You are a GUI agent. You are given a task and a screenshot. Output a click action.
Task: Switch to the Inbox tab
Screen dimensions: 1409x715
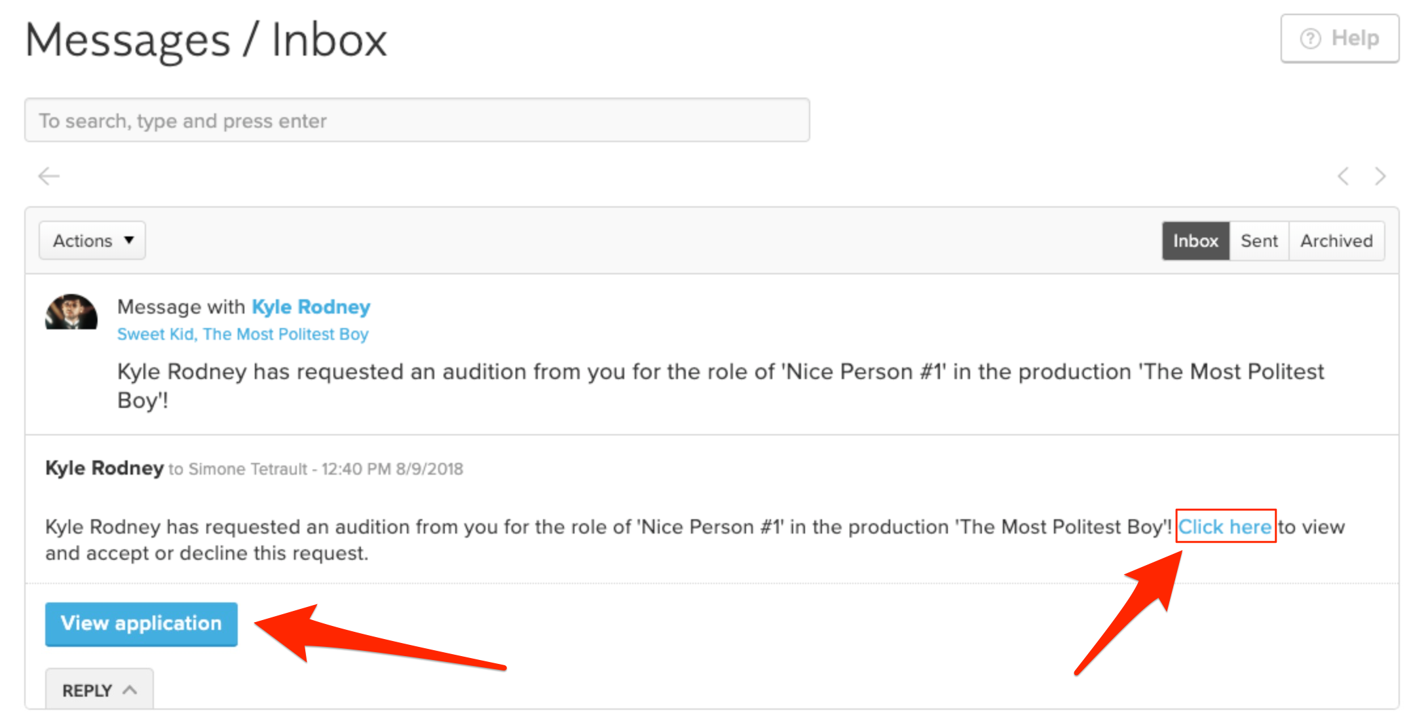point(1195,241)
